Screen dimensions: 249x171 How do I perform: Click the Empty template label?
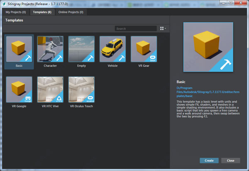click(x=81, y=66)
